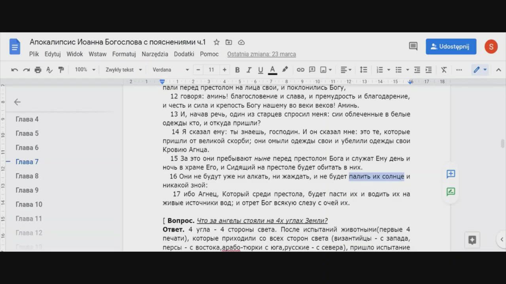Click the insert link icon
This screenshot has width=506, height=284.
(x=300, y=70)
